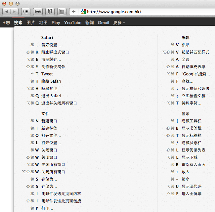Select 阻止弹出式窗口 entry
215x212 pixels.
[x=55, y=52]
